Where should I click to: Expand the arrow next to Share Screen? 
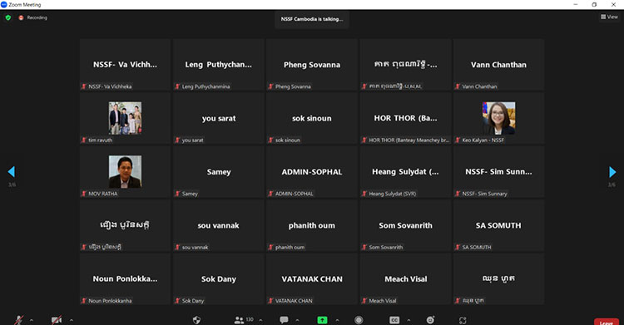pos(337,320)
